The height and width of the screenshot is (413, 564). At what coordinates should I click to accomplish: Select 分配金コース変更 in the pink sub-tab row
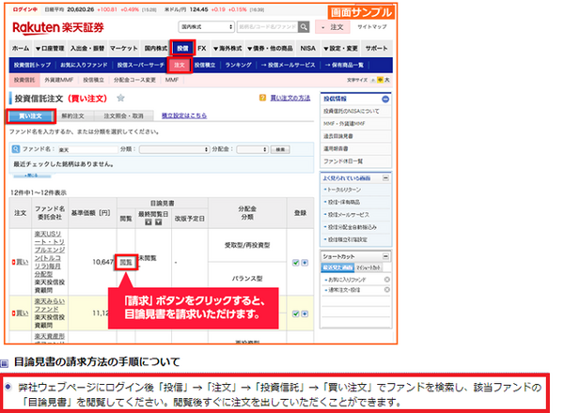(x=134, y=80)
